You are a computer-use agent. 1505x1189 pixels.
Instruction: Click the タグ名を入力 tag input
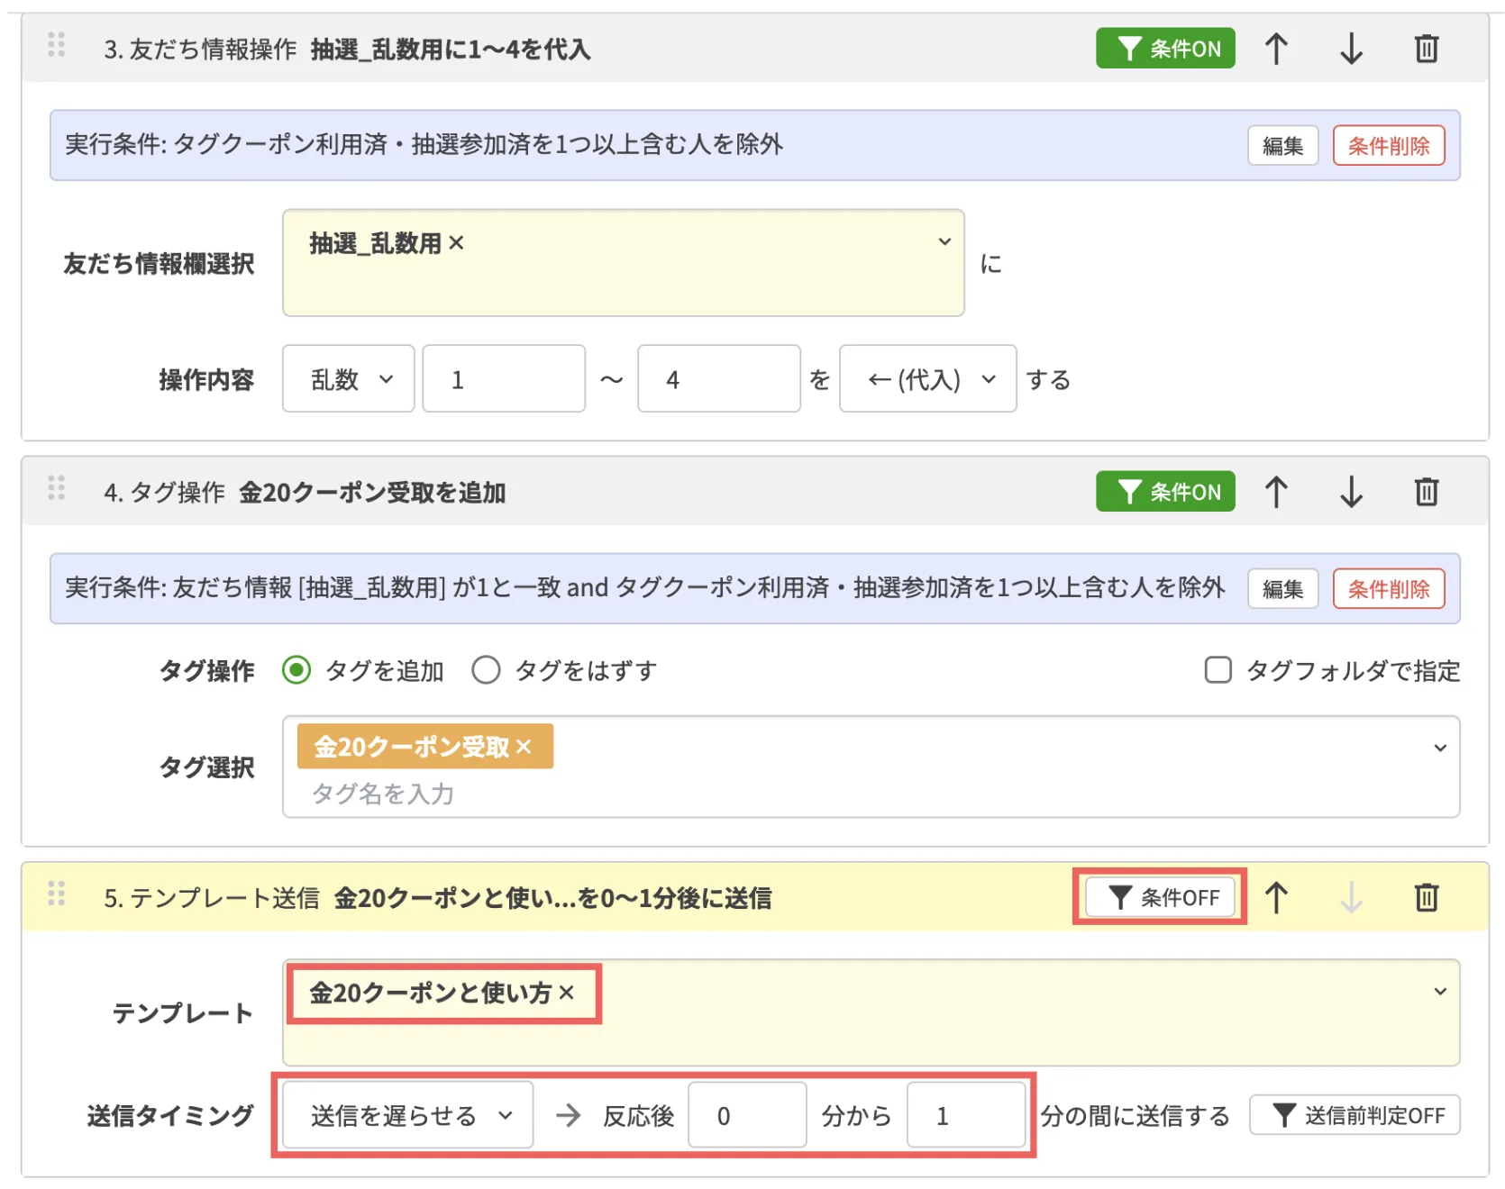pos(383,794)
